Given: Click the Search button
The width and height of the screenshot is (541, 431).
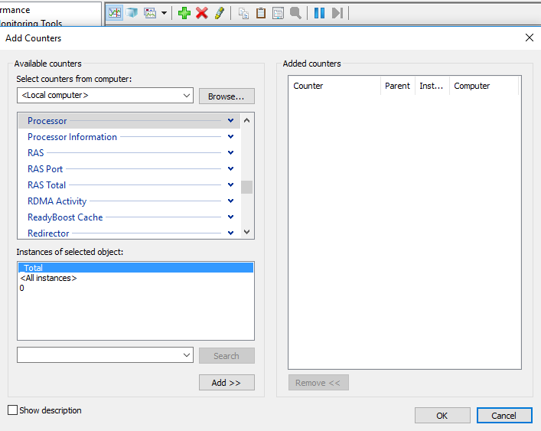Looking at the screenshot, I should [x=227, y=356].
